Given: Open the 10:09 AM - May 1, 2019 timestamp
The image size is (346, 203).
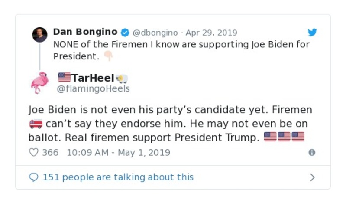Looking at the screenshot, I should click(x=118, y=153).
